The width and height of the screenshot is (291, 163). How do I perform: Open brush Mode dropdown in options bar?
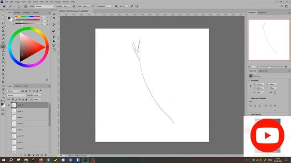(45, 6)
